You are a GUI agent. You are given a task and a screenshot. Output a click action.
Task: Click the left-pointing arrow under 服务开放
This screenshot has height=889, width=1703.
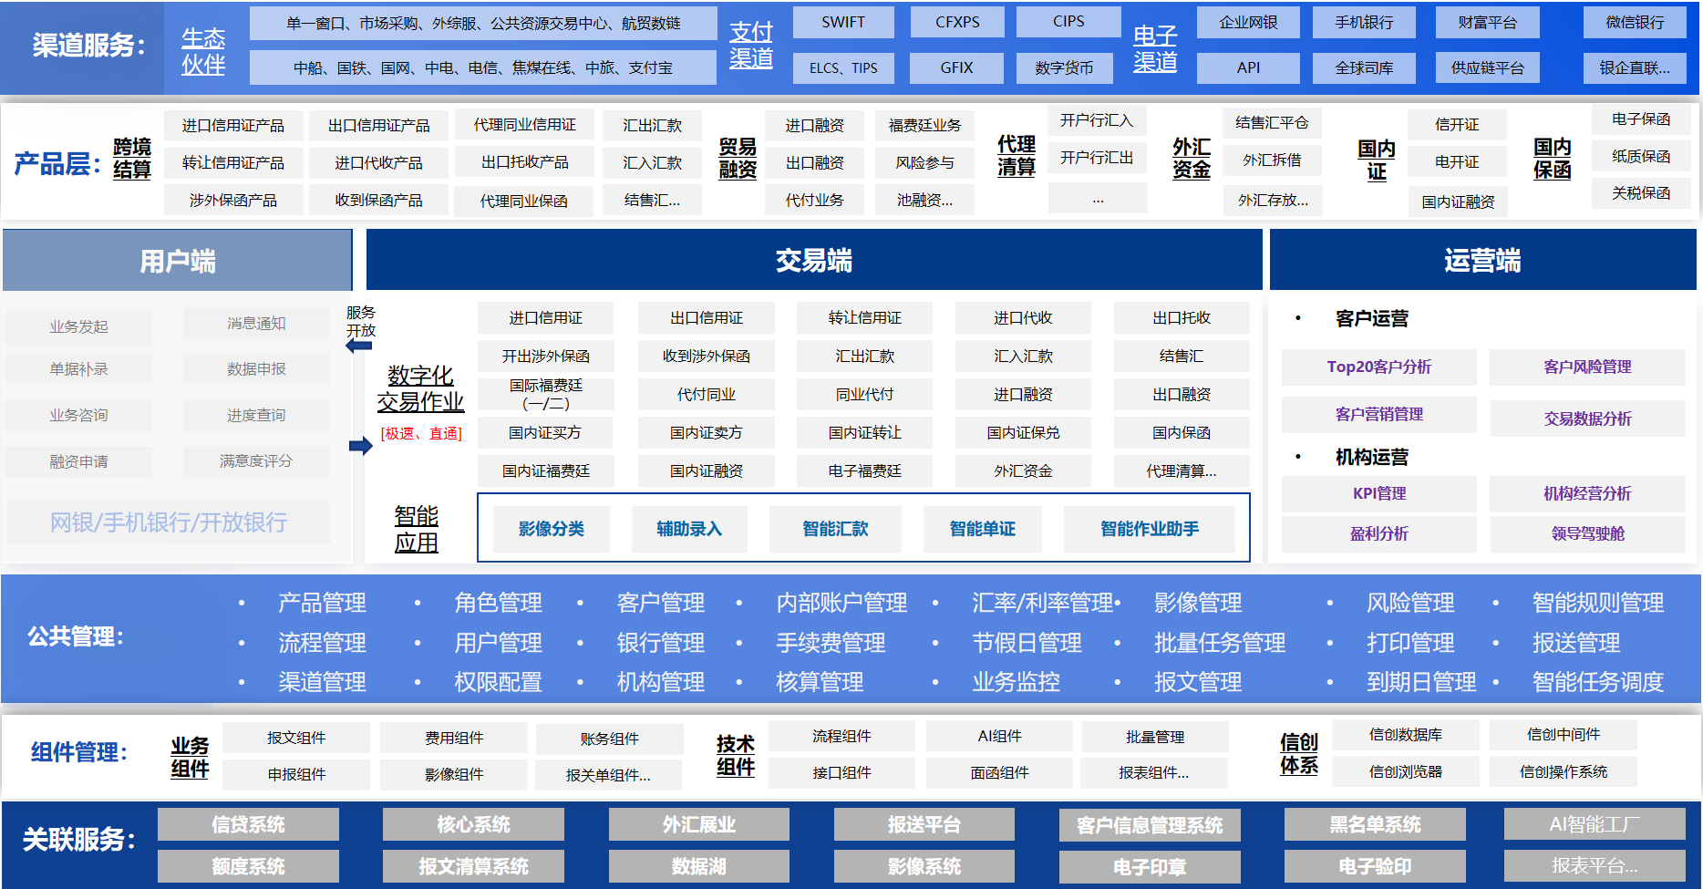pyautogui.click(x=358, y=346)
